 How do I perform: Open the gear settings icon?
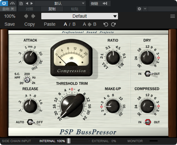tap(139, 9)
